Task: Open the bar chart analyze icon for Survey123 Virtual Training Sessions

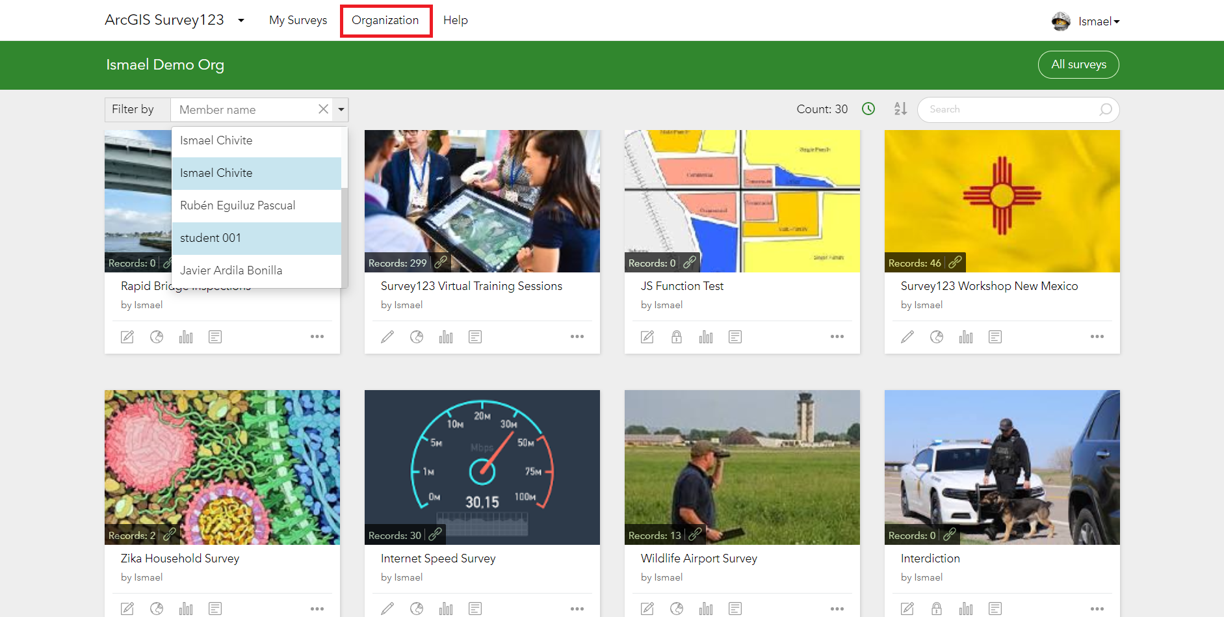Action: pos(446,337)
